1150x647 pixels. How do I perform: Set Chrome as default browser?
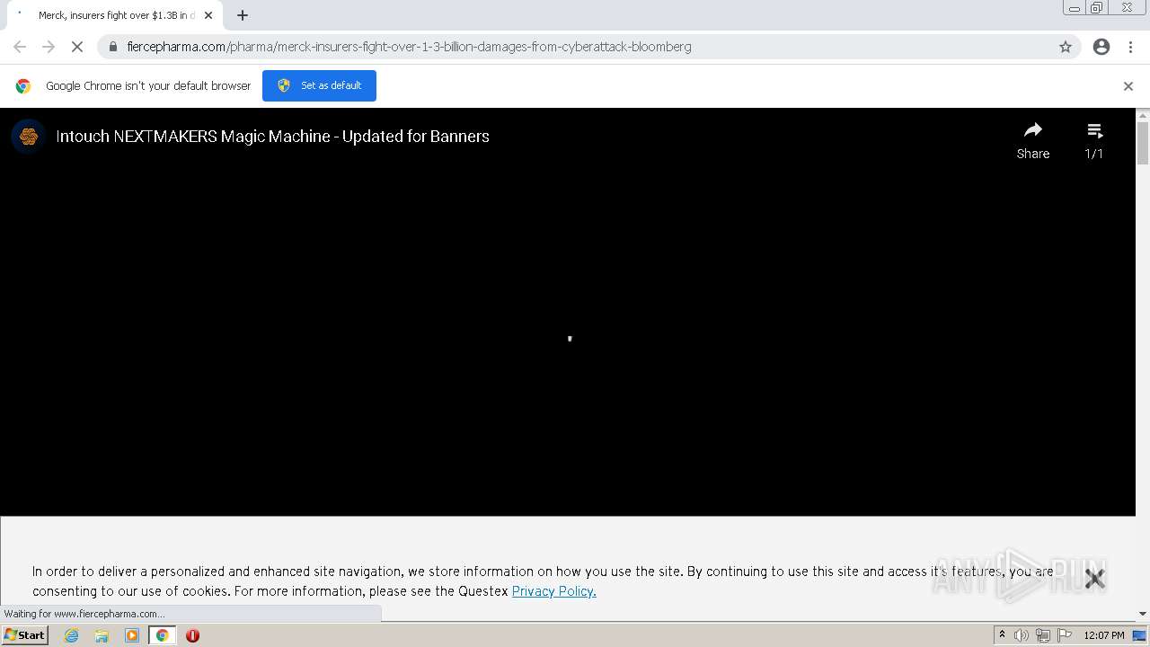click(x=319, y=85)
